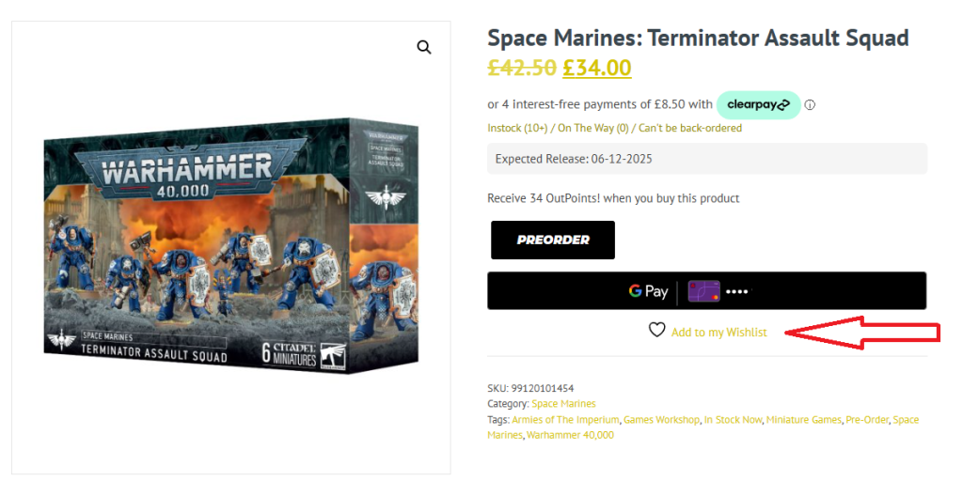Click the Add to my Wishlist link

click(718, 333)
